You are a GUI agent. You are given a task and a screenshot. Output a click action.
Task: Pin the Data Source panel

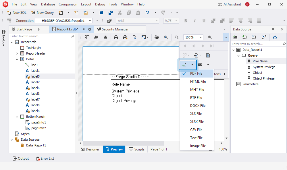273,29
